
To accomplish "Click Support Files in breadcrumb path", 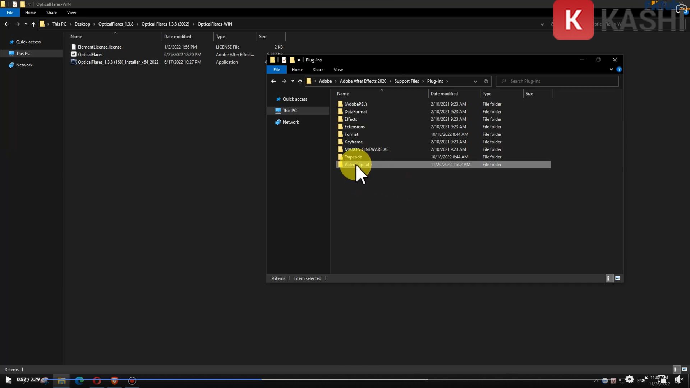I will 406,81.
